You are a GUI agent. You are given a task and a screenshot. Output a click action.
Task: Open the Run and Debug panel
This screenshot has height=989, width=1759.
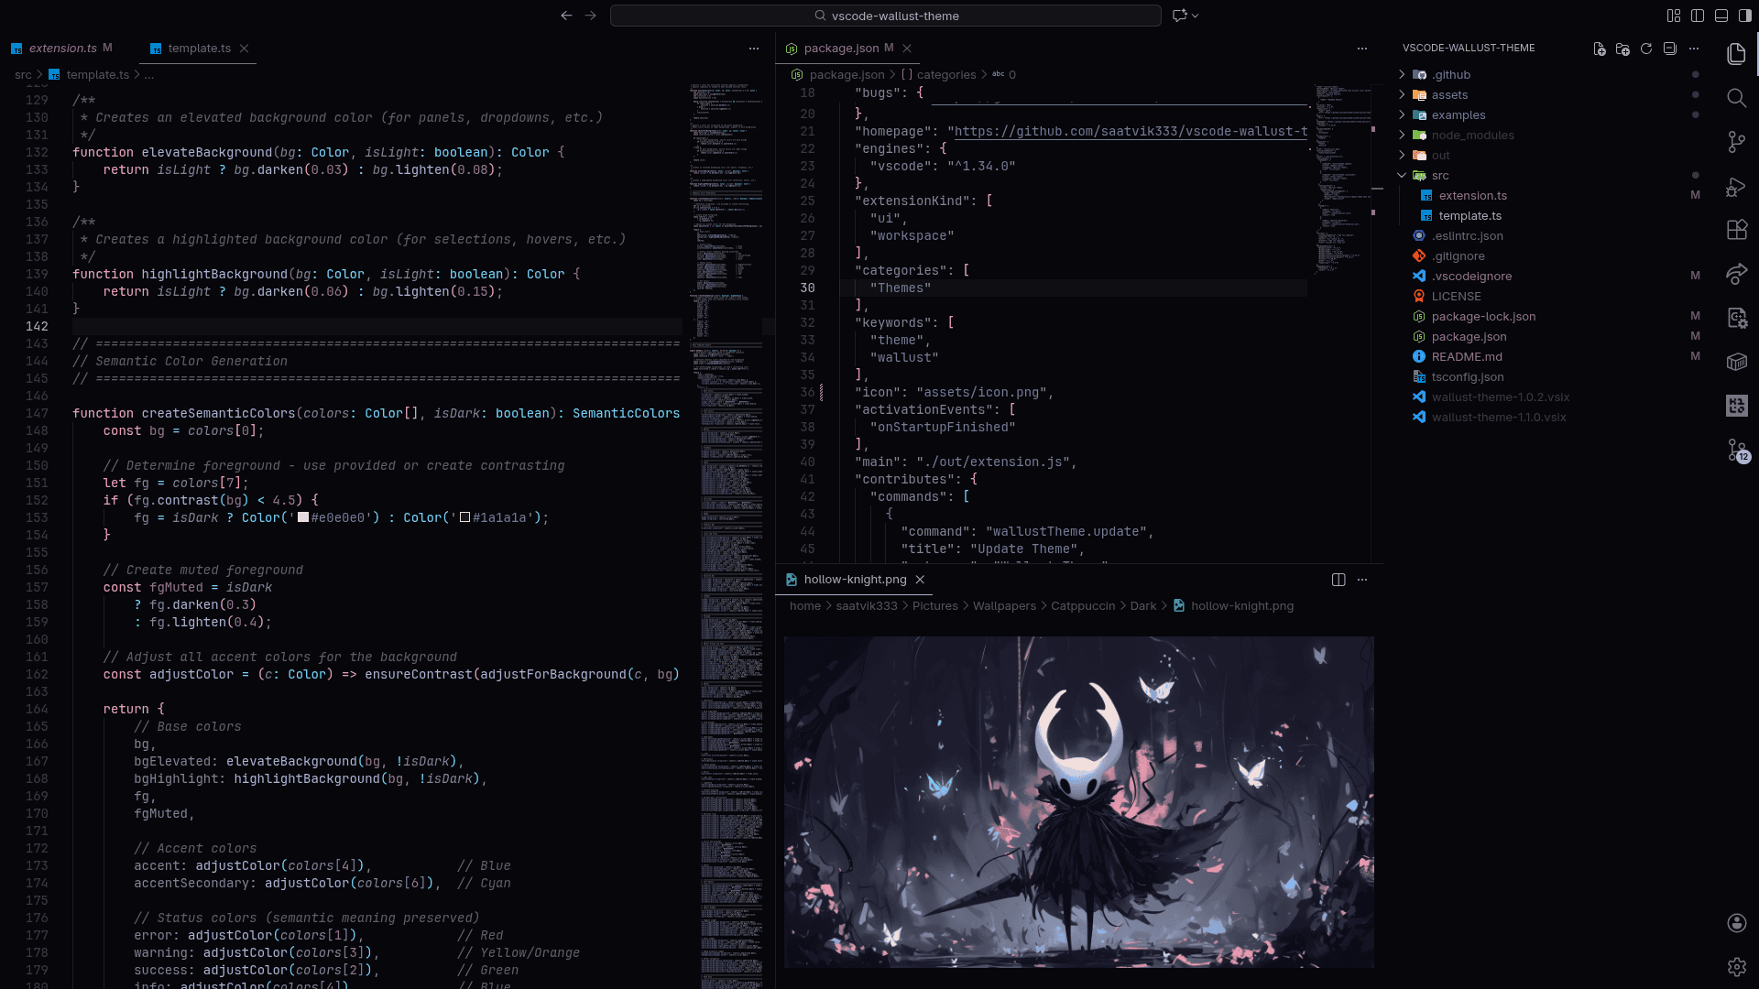(1737, 187)
